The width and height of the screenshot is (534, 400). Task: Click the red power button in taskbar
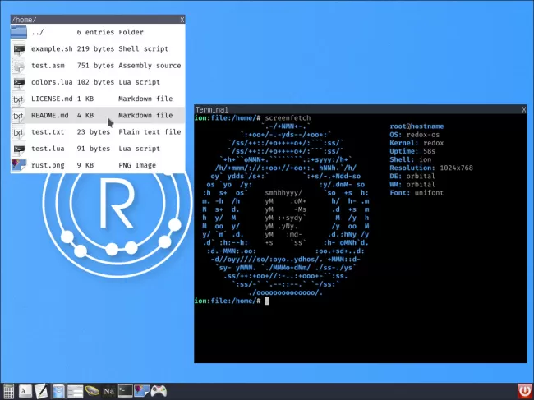[x=525, y=391]
